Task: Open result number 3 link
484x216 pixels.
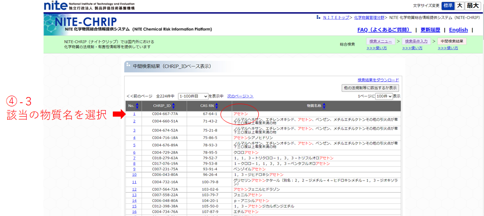Action: click(x=134, y=130)
